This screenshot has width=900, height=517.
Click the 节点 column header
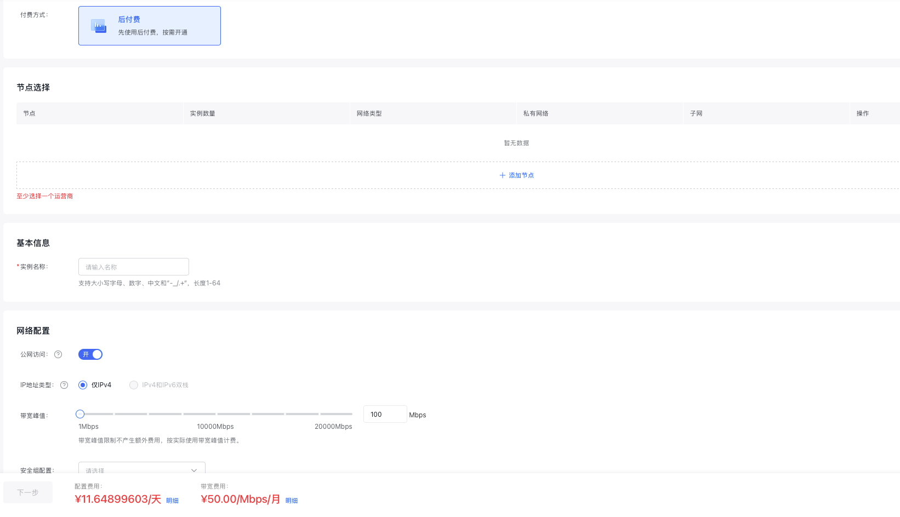(30, 113)
